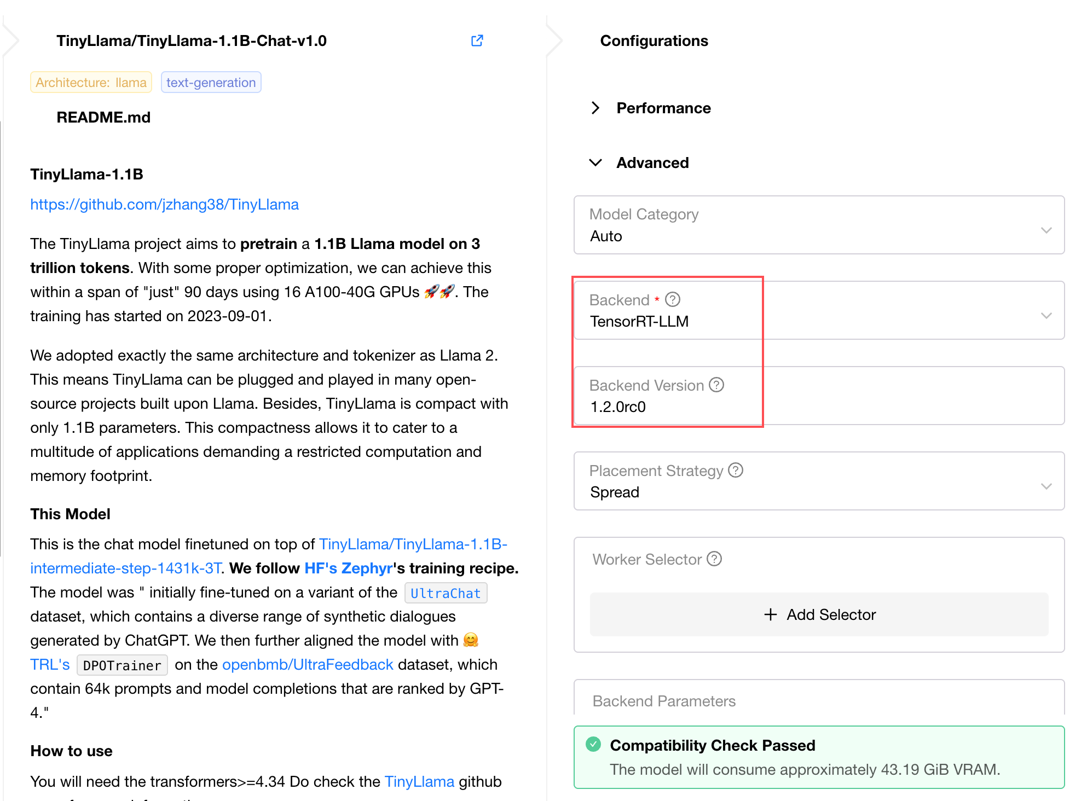Follow the HF's Zephyr link
The image size is (1087, 801).
coord(348,568)
